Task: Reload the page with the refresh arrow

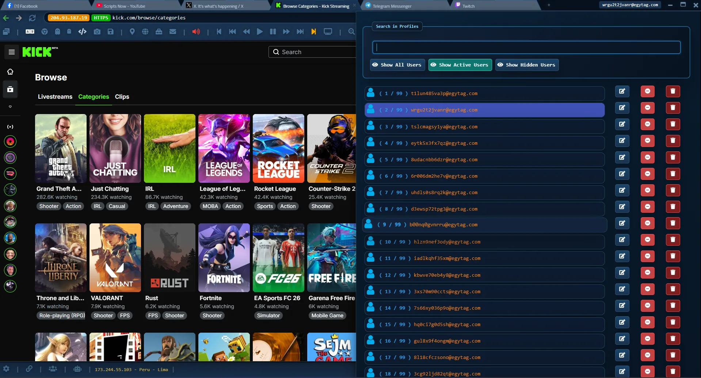Action: (x=33, y=18)
